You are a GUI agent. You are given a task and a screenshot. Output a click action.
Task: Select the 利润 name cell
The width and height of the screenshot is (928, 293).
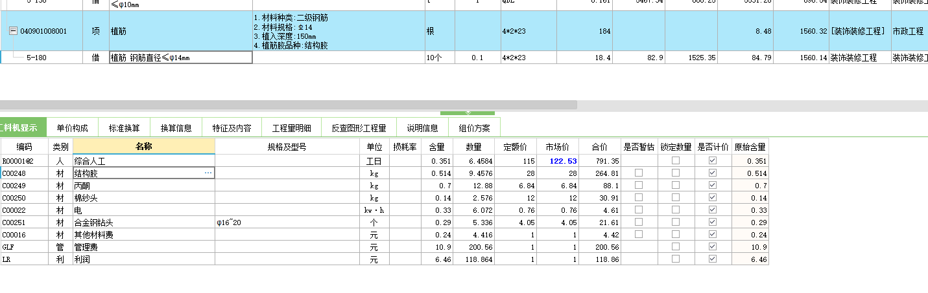(x=143, y=259)
